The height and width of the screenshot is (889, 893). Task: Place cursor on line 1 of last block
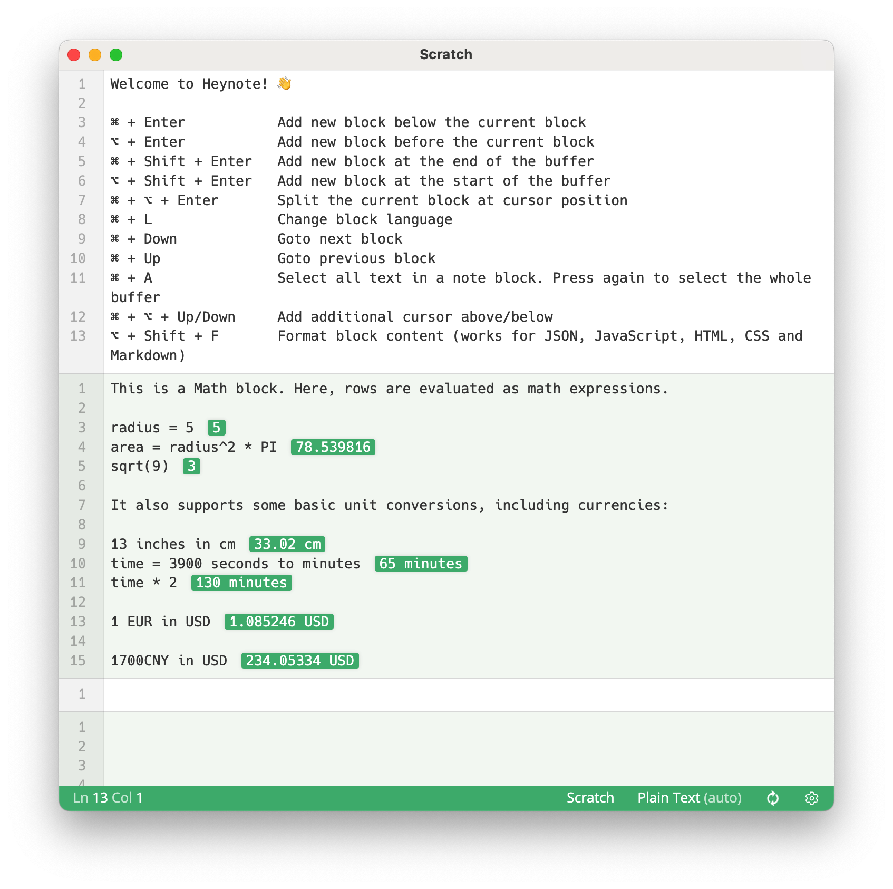click(x=468, y=727)
